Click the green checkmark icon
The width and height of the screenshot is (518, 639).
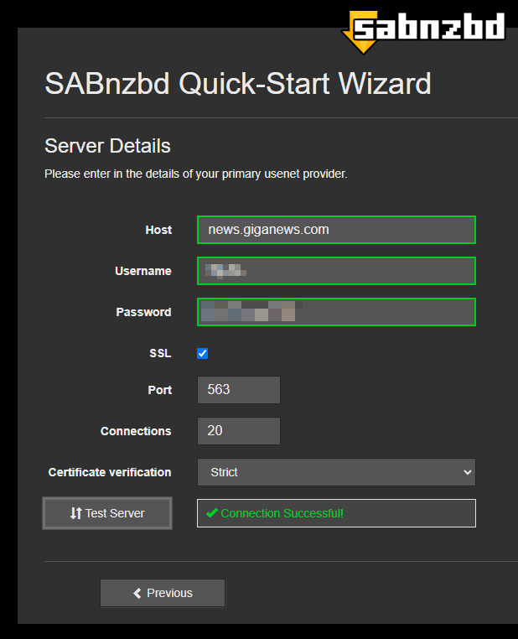212,513
